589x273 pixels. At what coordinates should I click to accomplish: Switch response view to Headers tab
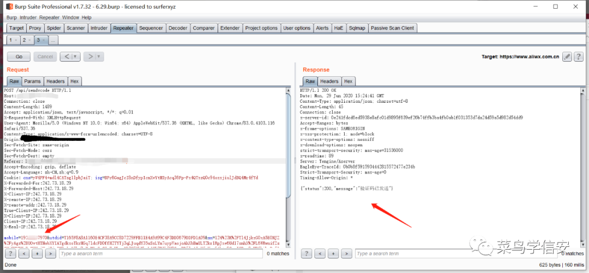[x=329, y=81]
